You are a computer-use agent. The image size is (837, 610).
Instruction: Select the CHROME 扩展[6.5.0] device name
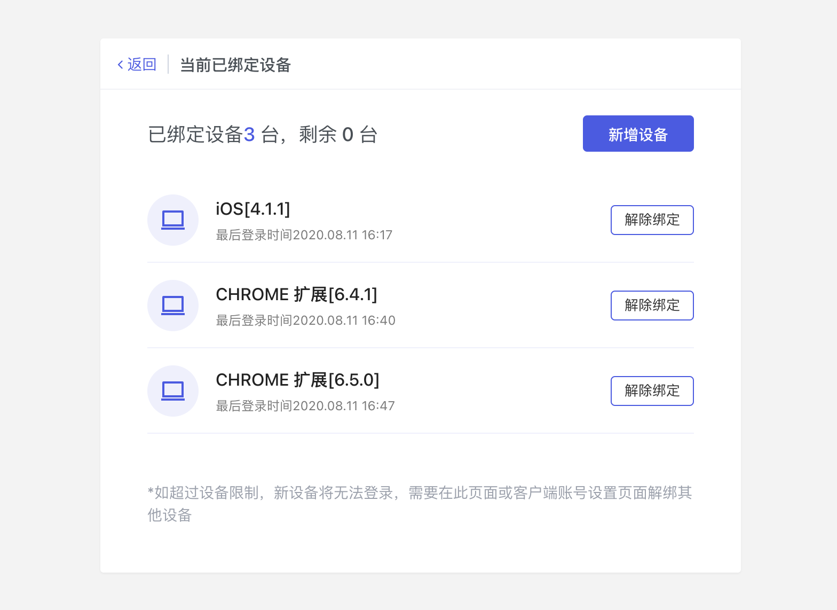pyautogui.click(x=297, y=380)
